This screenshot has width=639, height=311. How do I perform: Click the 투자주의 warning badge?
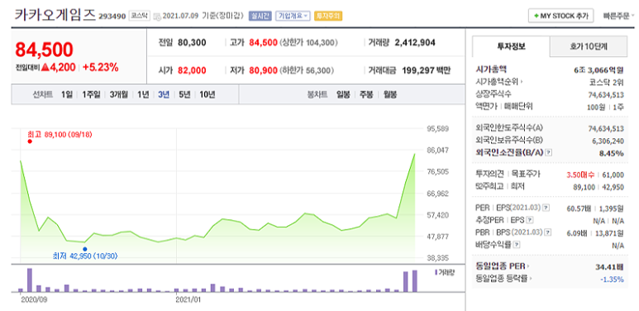pos(328,17)
